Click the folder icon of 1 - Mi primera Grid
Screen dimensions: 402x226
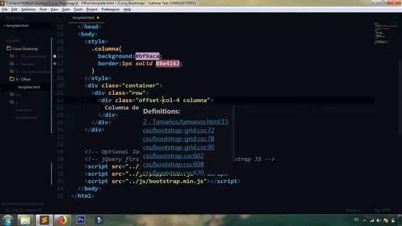coord(12,56)
